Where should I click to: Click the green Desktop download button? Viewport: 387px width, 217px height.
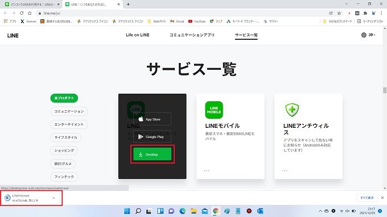pos(153,155)
